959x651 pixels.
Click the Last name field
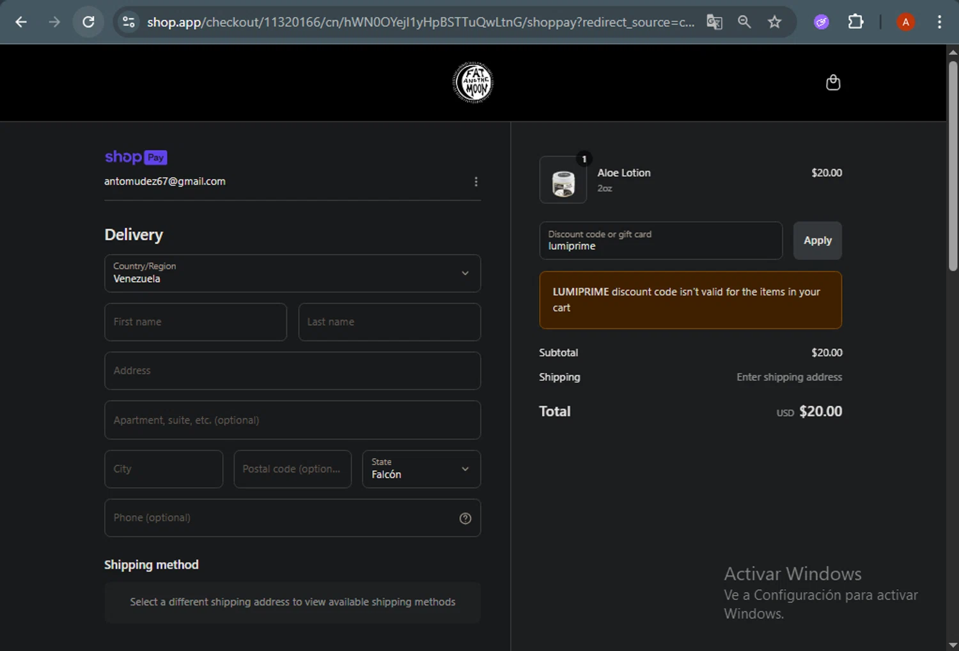pyautogui.click(x=389, y=322)
